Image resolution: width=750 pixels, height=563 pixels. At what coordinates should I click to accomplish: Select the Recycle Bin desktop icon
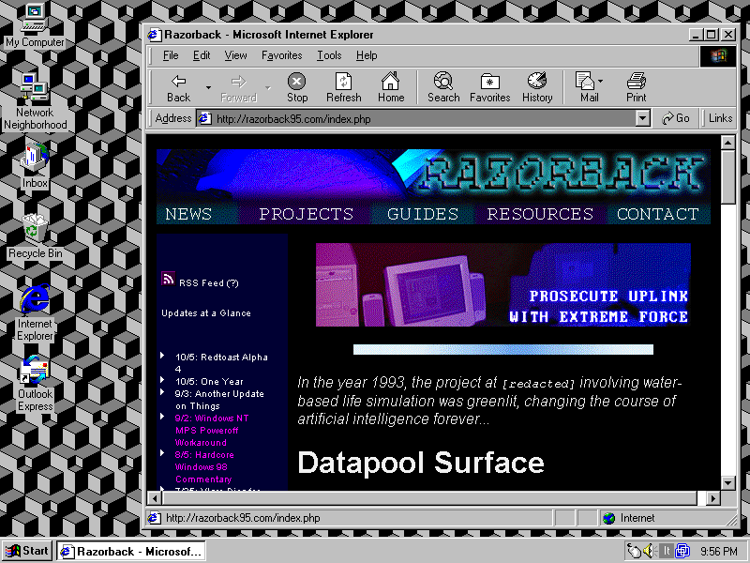click(x=35, y=236)
